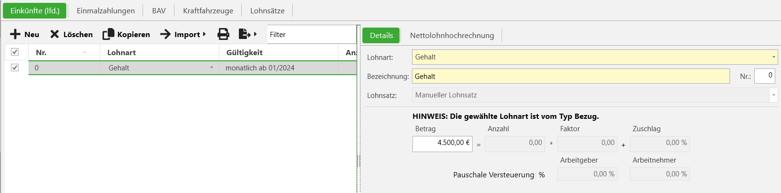Click the Bezeichnung field containing Gehalt
Screen dimensions: 781x193
571,76
